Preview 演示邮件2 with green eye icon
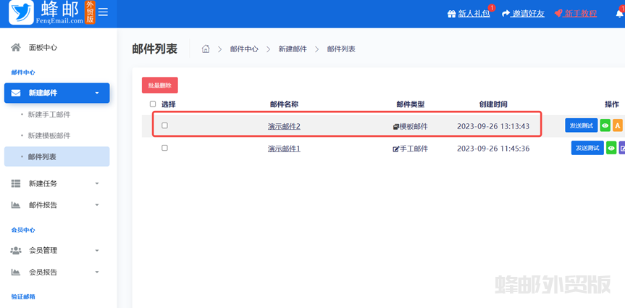625x308 pixels. click(x=605, y=125)
